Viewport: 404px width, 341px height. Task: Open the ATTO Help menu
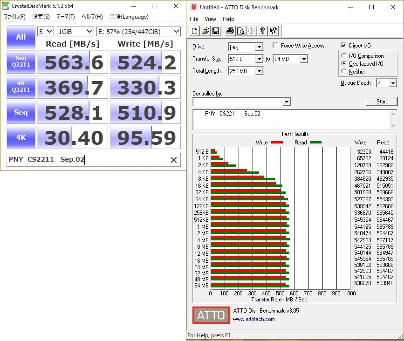(x=228, y=19)
